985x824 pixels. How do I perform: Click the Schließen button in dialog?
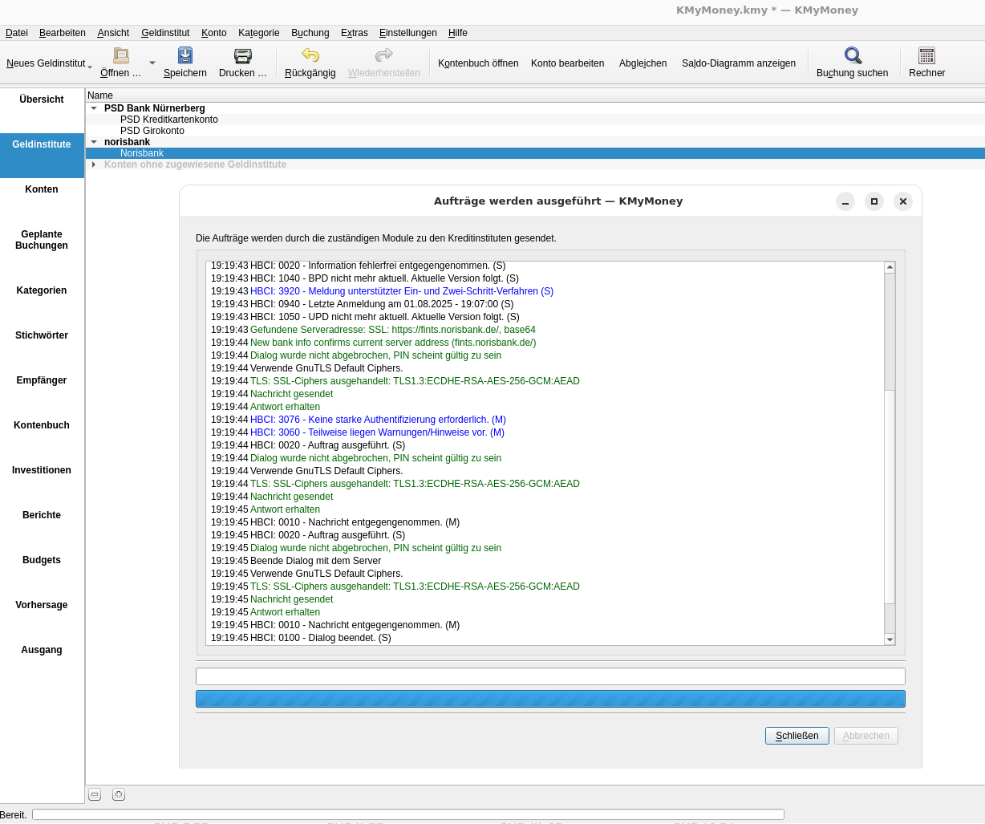tap(797, 736)
